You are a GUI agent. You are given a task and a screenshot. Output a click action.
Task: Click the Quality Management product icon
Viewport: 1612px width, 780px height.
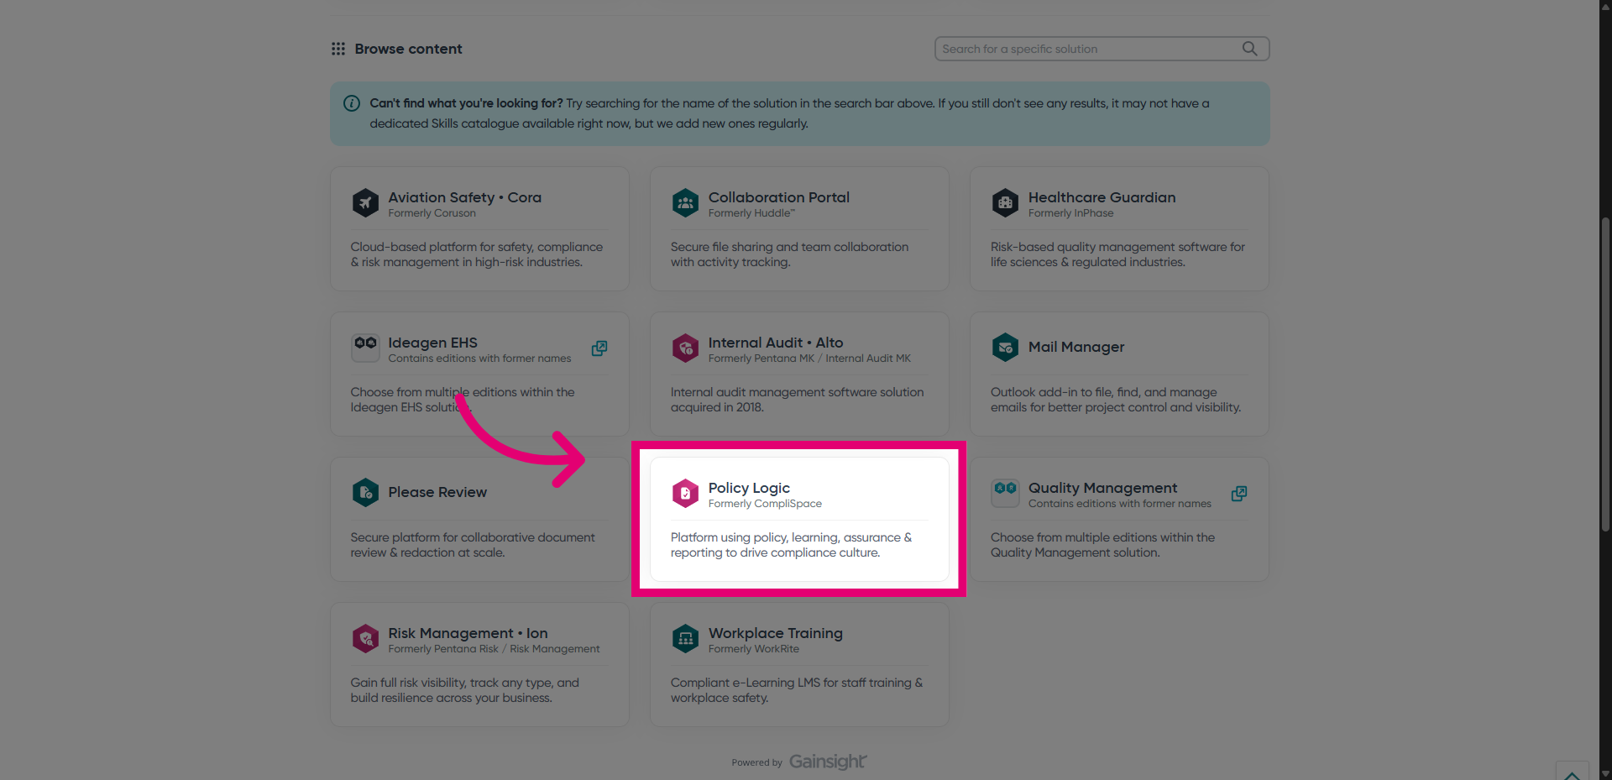click(x=1005, y=493)
